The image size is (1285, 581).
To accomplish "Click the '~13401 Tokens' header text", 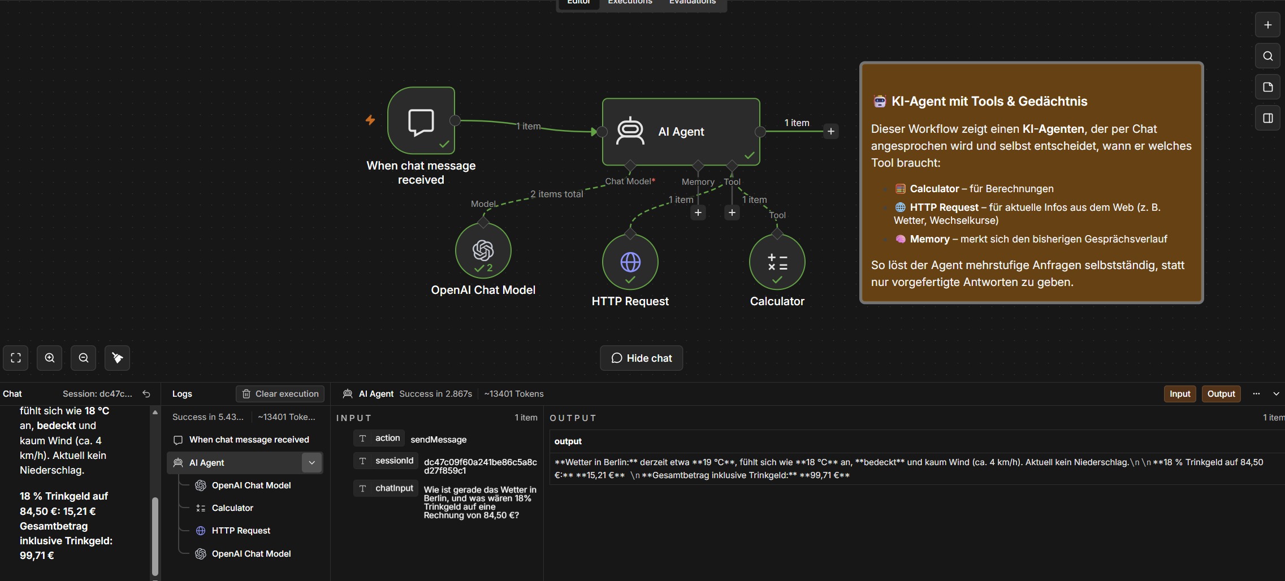I will coord(514,394).
